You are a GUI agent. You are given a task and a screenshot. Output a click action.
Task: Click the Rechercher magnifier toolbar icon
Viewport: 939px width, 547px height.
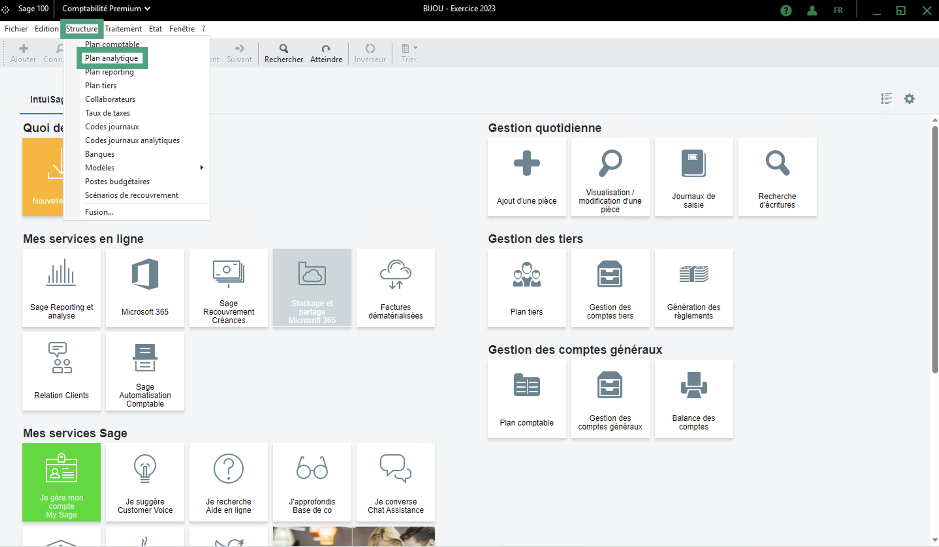click(x=284, y=49)
